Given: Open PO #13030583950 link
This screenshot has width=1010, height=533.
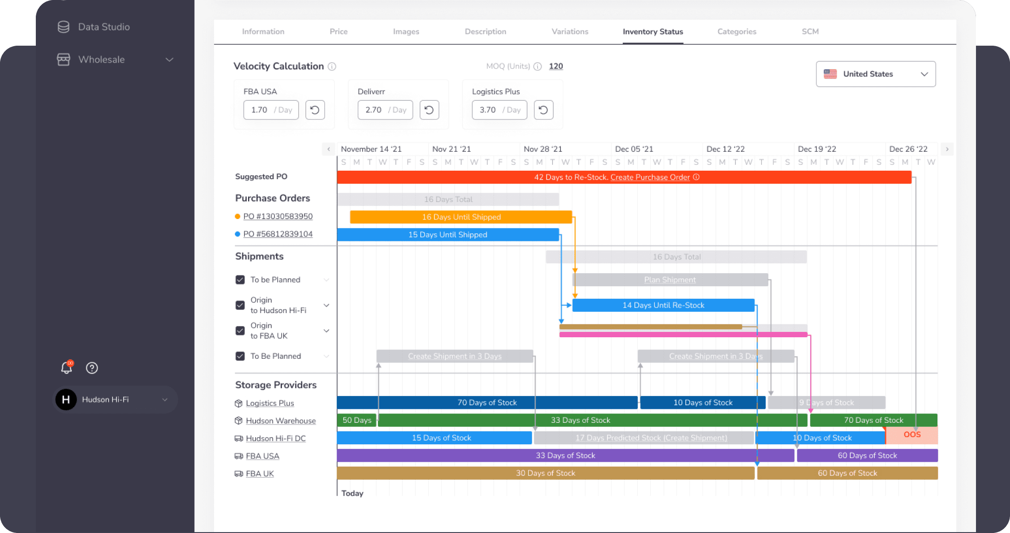Looking at the screenshot, I should (x=278, y=216).
